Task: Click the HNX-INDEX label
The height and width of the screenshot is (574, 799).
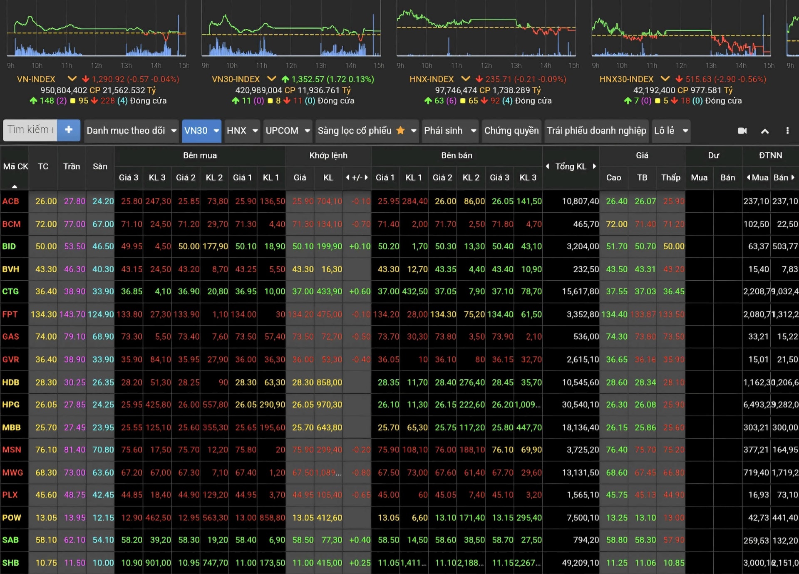Action: tap(431, 79)
